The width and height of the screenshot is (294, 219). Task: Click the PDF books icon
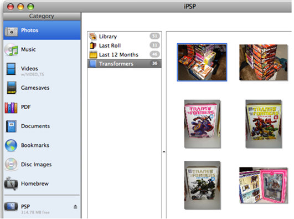pos(11,108)
